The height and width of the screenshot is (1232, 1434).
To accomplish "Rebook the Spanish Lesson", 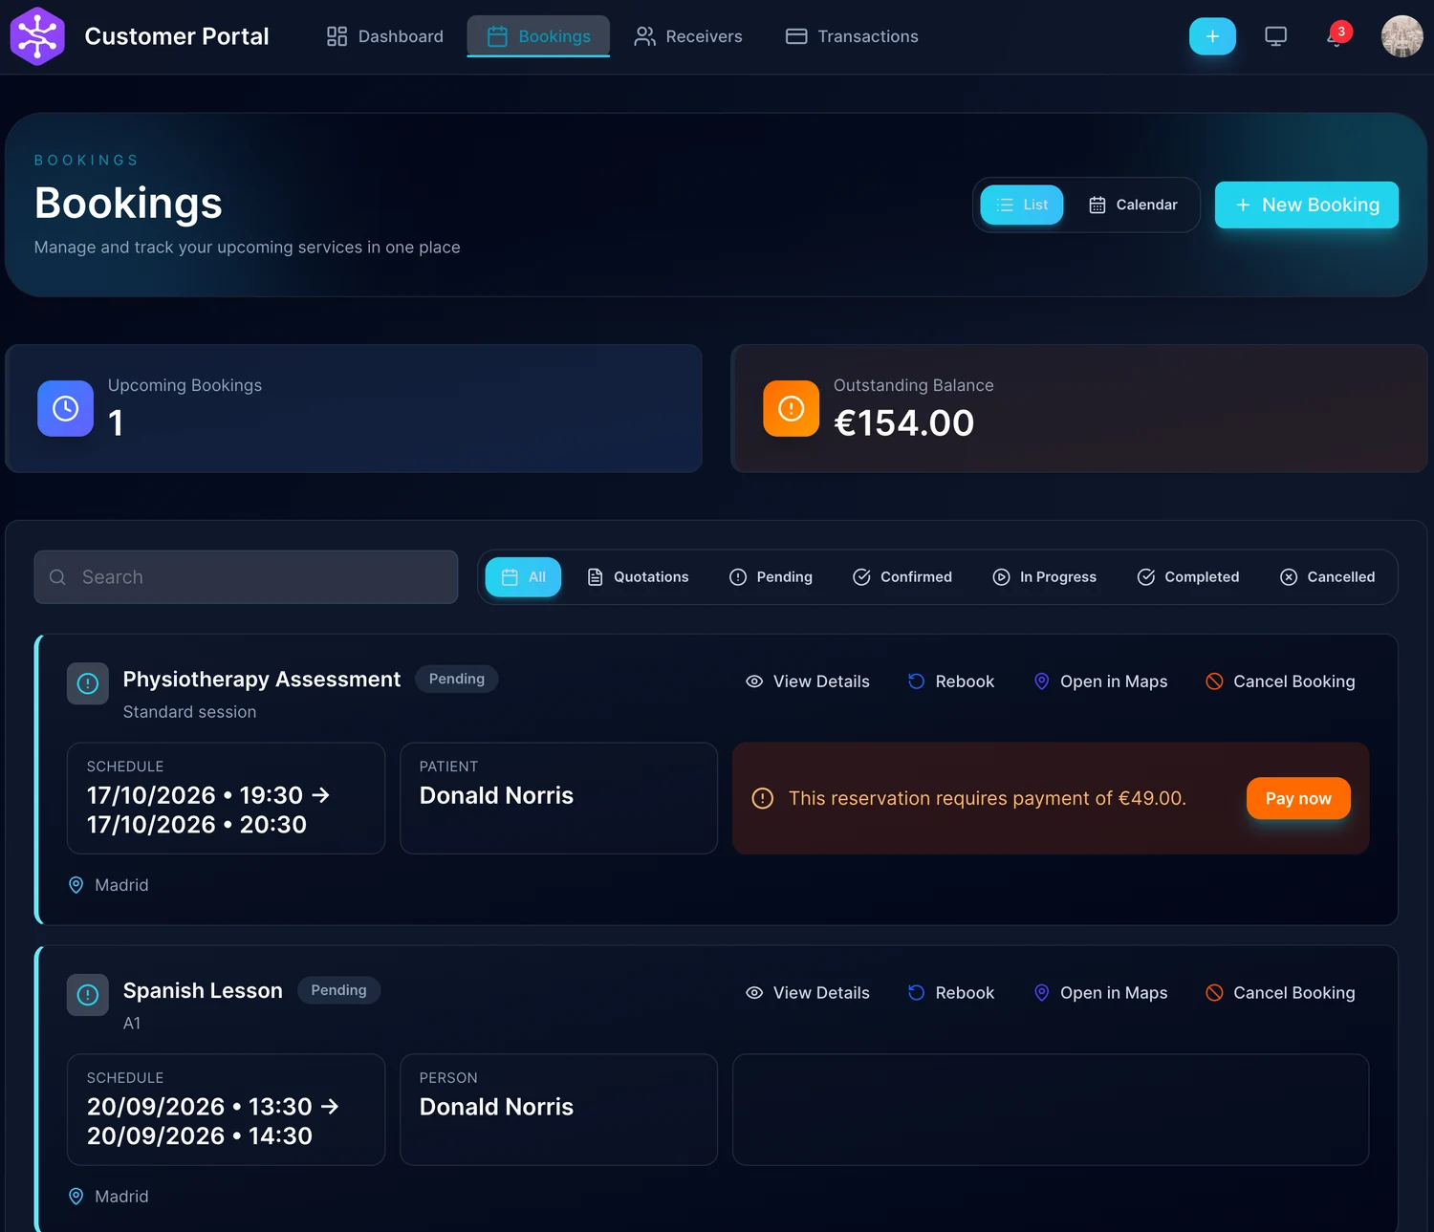I will (951, 993).
